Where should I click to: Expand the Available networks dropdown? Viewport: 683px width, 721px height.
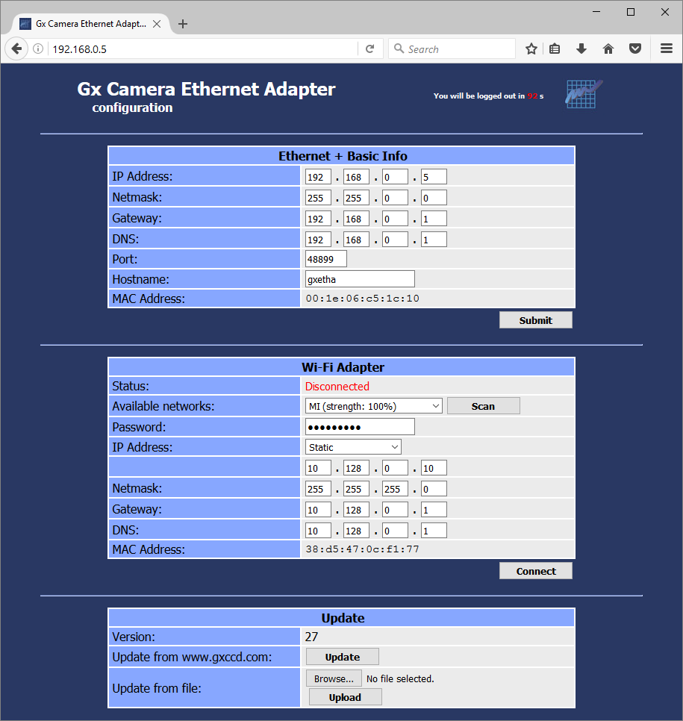tap(373, 407)
